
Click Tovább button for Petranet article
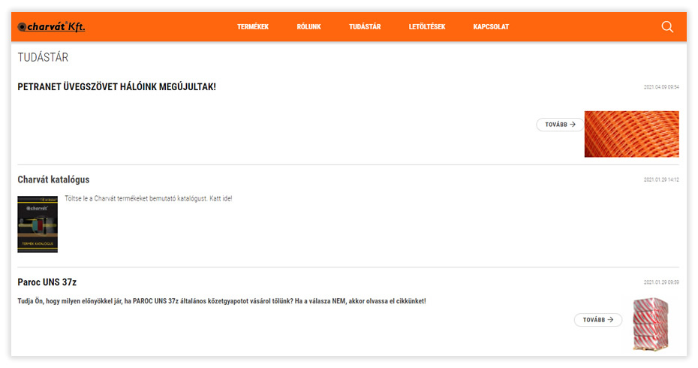(560, 125)
